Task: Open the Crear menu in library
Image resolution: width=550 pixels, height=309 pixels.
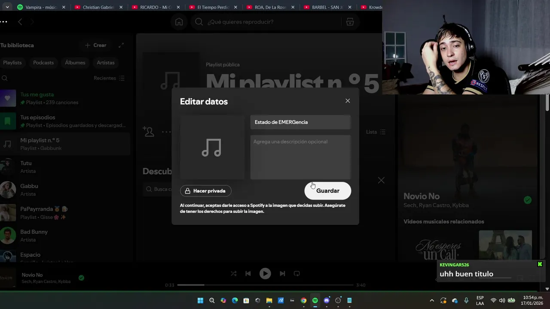Action: pyautogui.click(x=95, y=45)
